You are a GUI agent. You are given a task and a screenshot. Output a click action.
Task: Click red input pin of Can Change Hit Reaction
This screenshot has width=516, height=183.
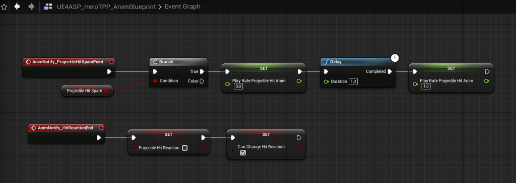click(233, 150)
